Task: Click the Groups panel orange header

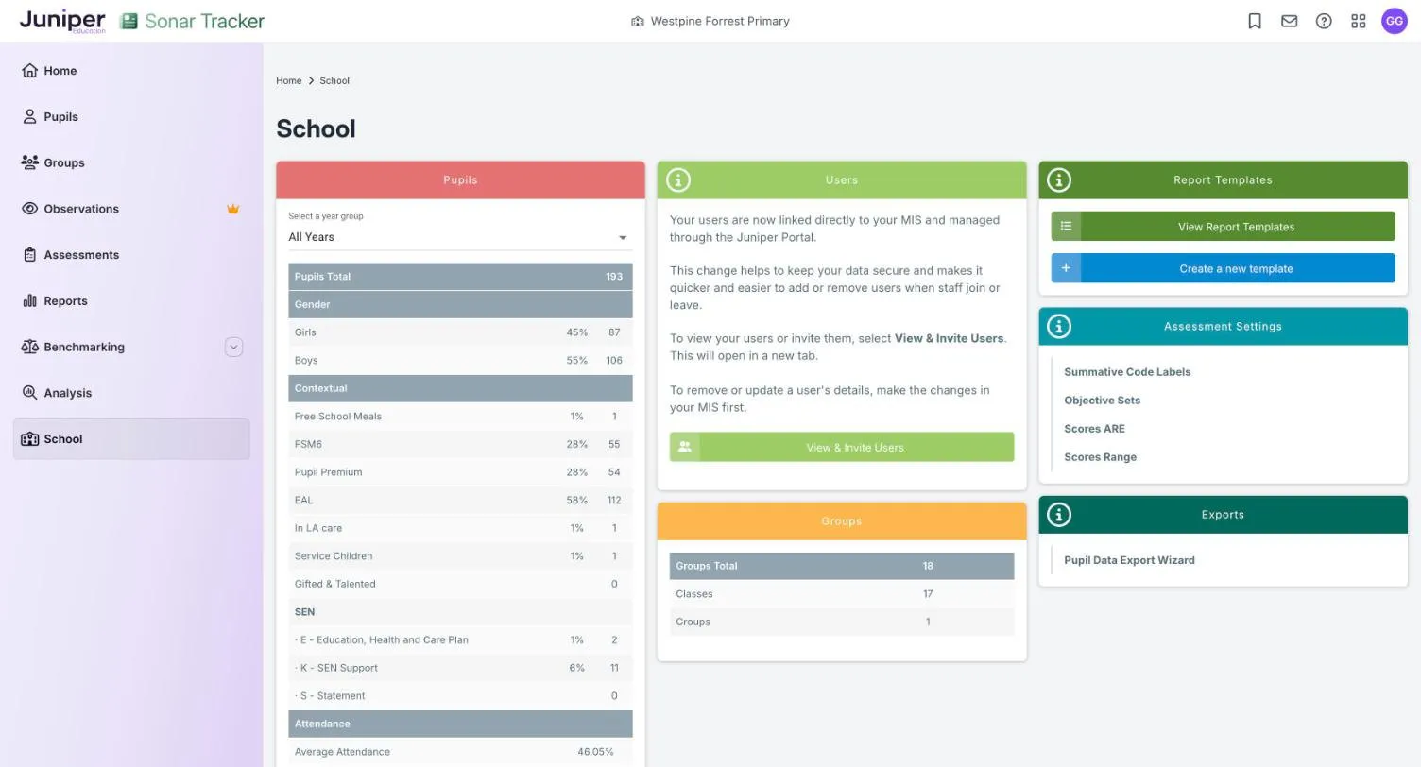Action: pos(842,521)
